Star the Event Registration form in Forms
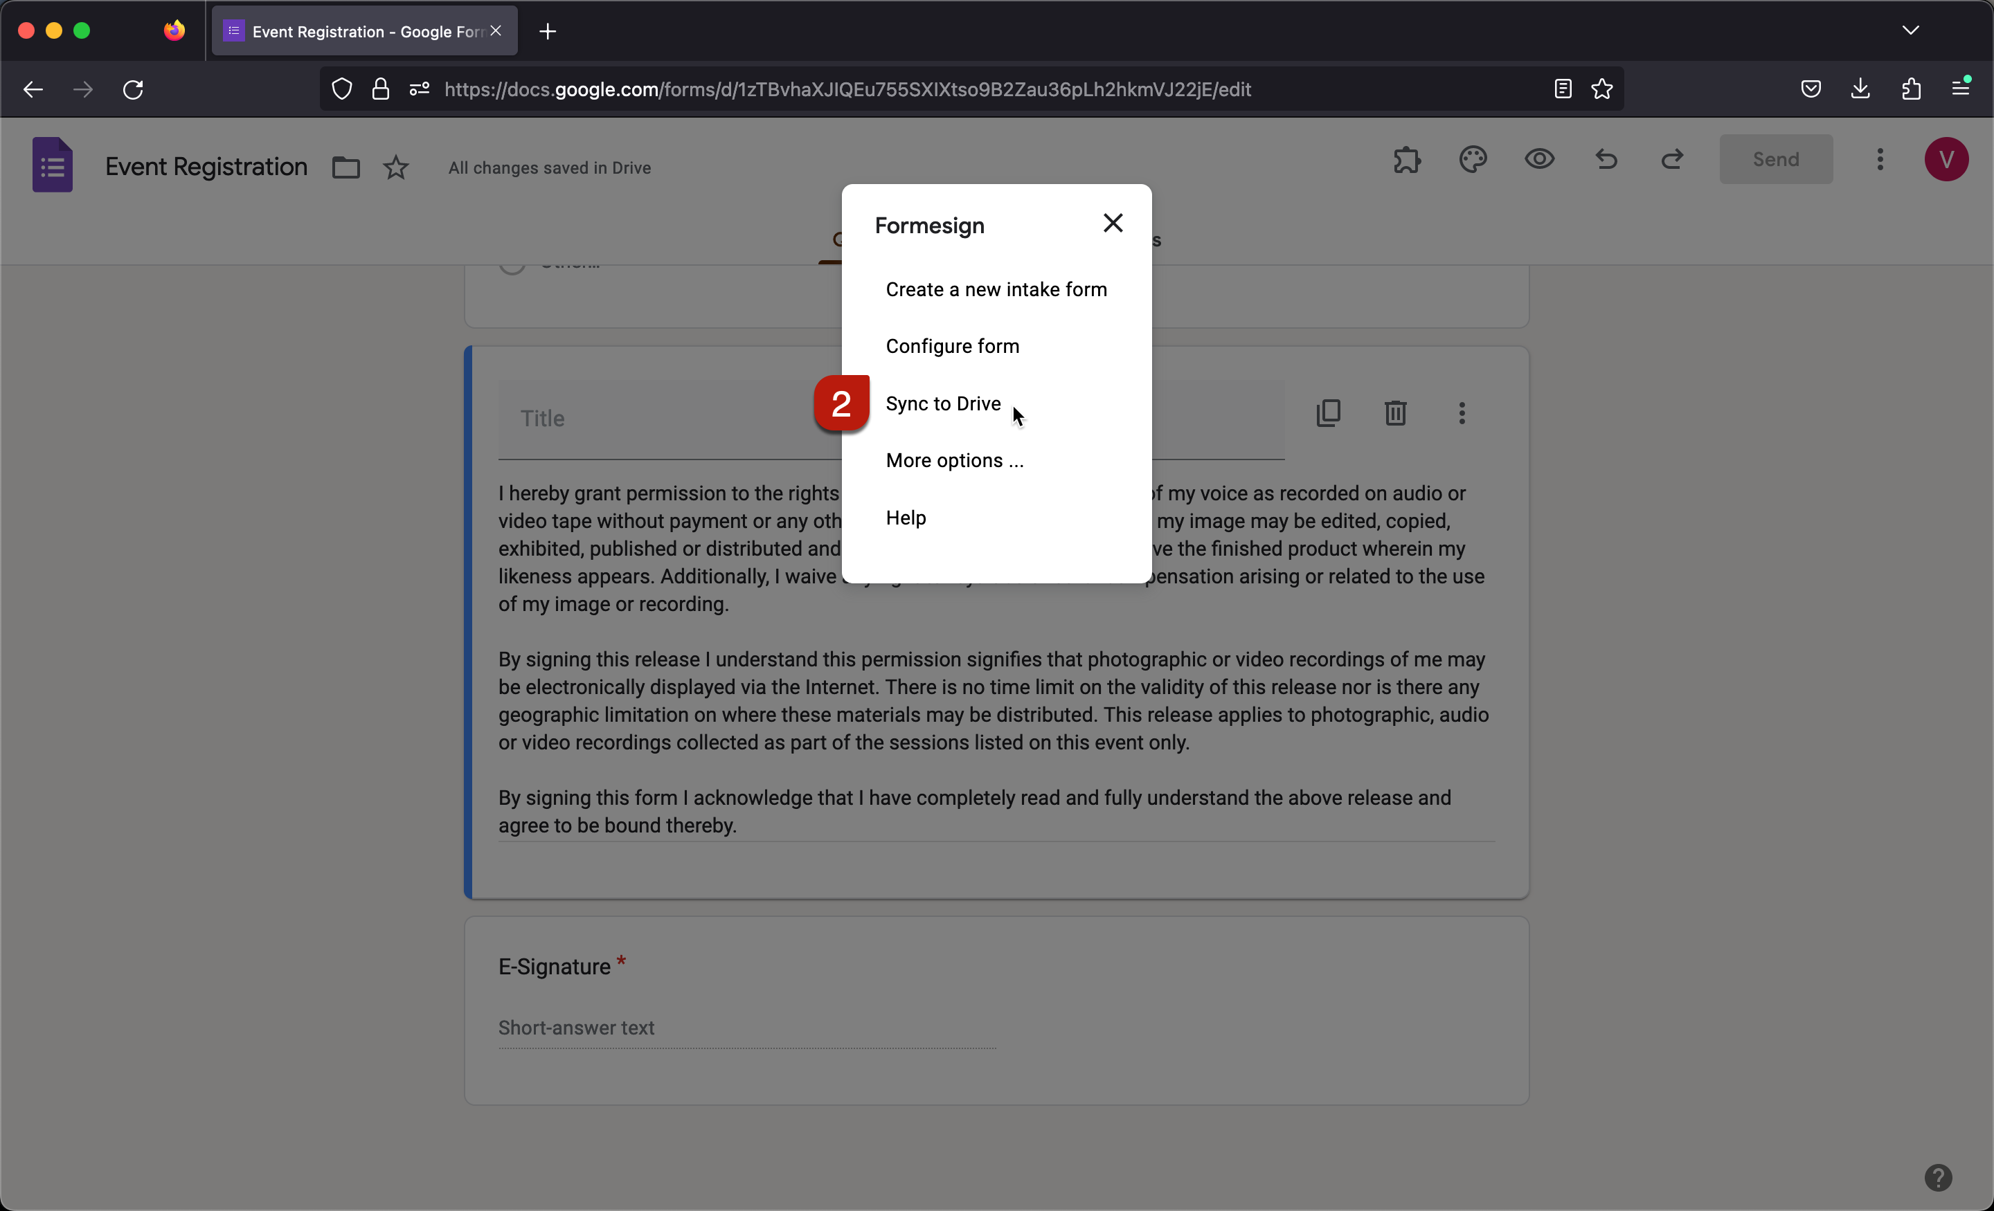This screenshot has width=1994, height=1211. click(x=397, y=167)
